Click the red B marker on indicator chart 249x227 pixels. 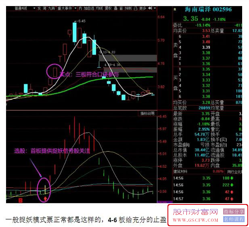(x=21, y=200)
